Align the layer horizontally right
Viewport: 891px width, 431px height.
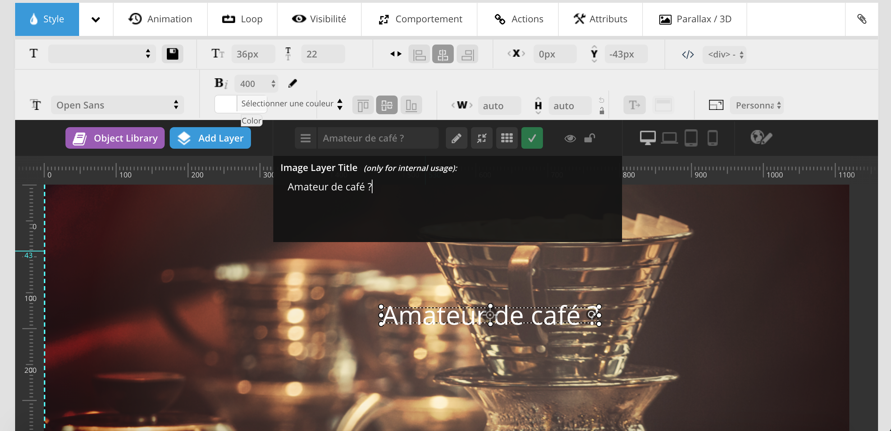[x=467, y=55]
